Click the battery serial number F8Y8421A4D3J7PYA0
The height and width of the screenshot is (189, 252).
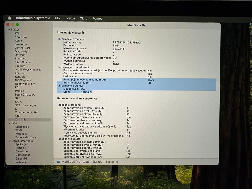coord(127,42)
